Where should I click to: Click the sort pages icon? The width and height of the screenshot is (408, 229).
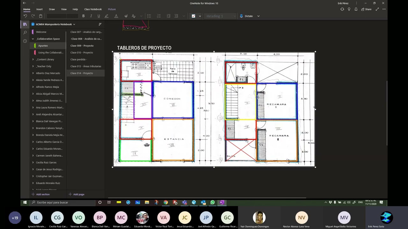pyautogui.click(x=100, y=24)
